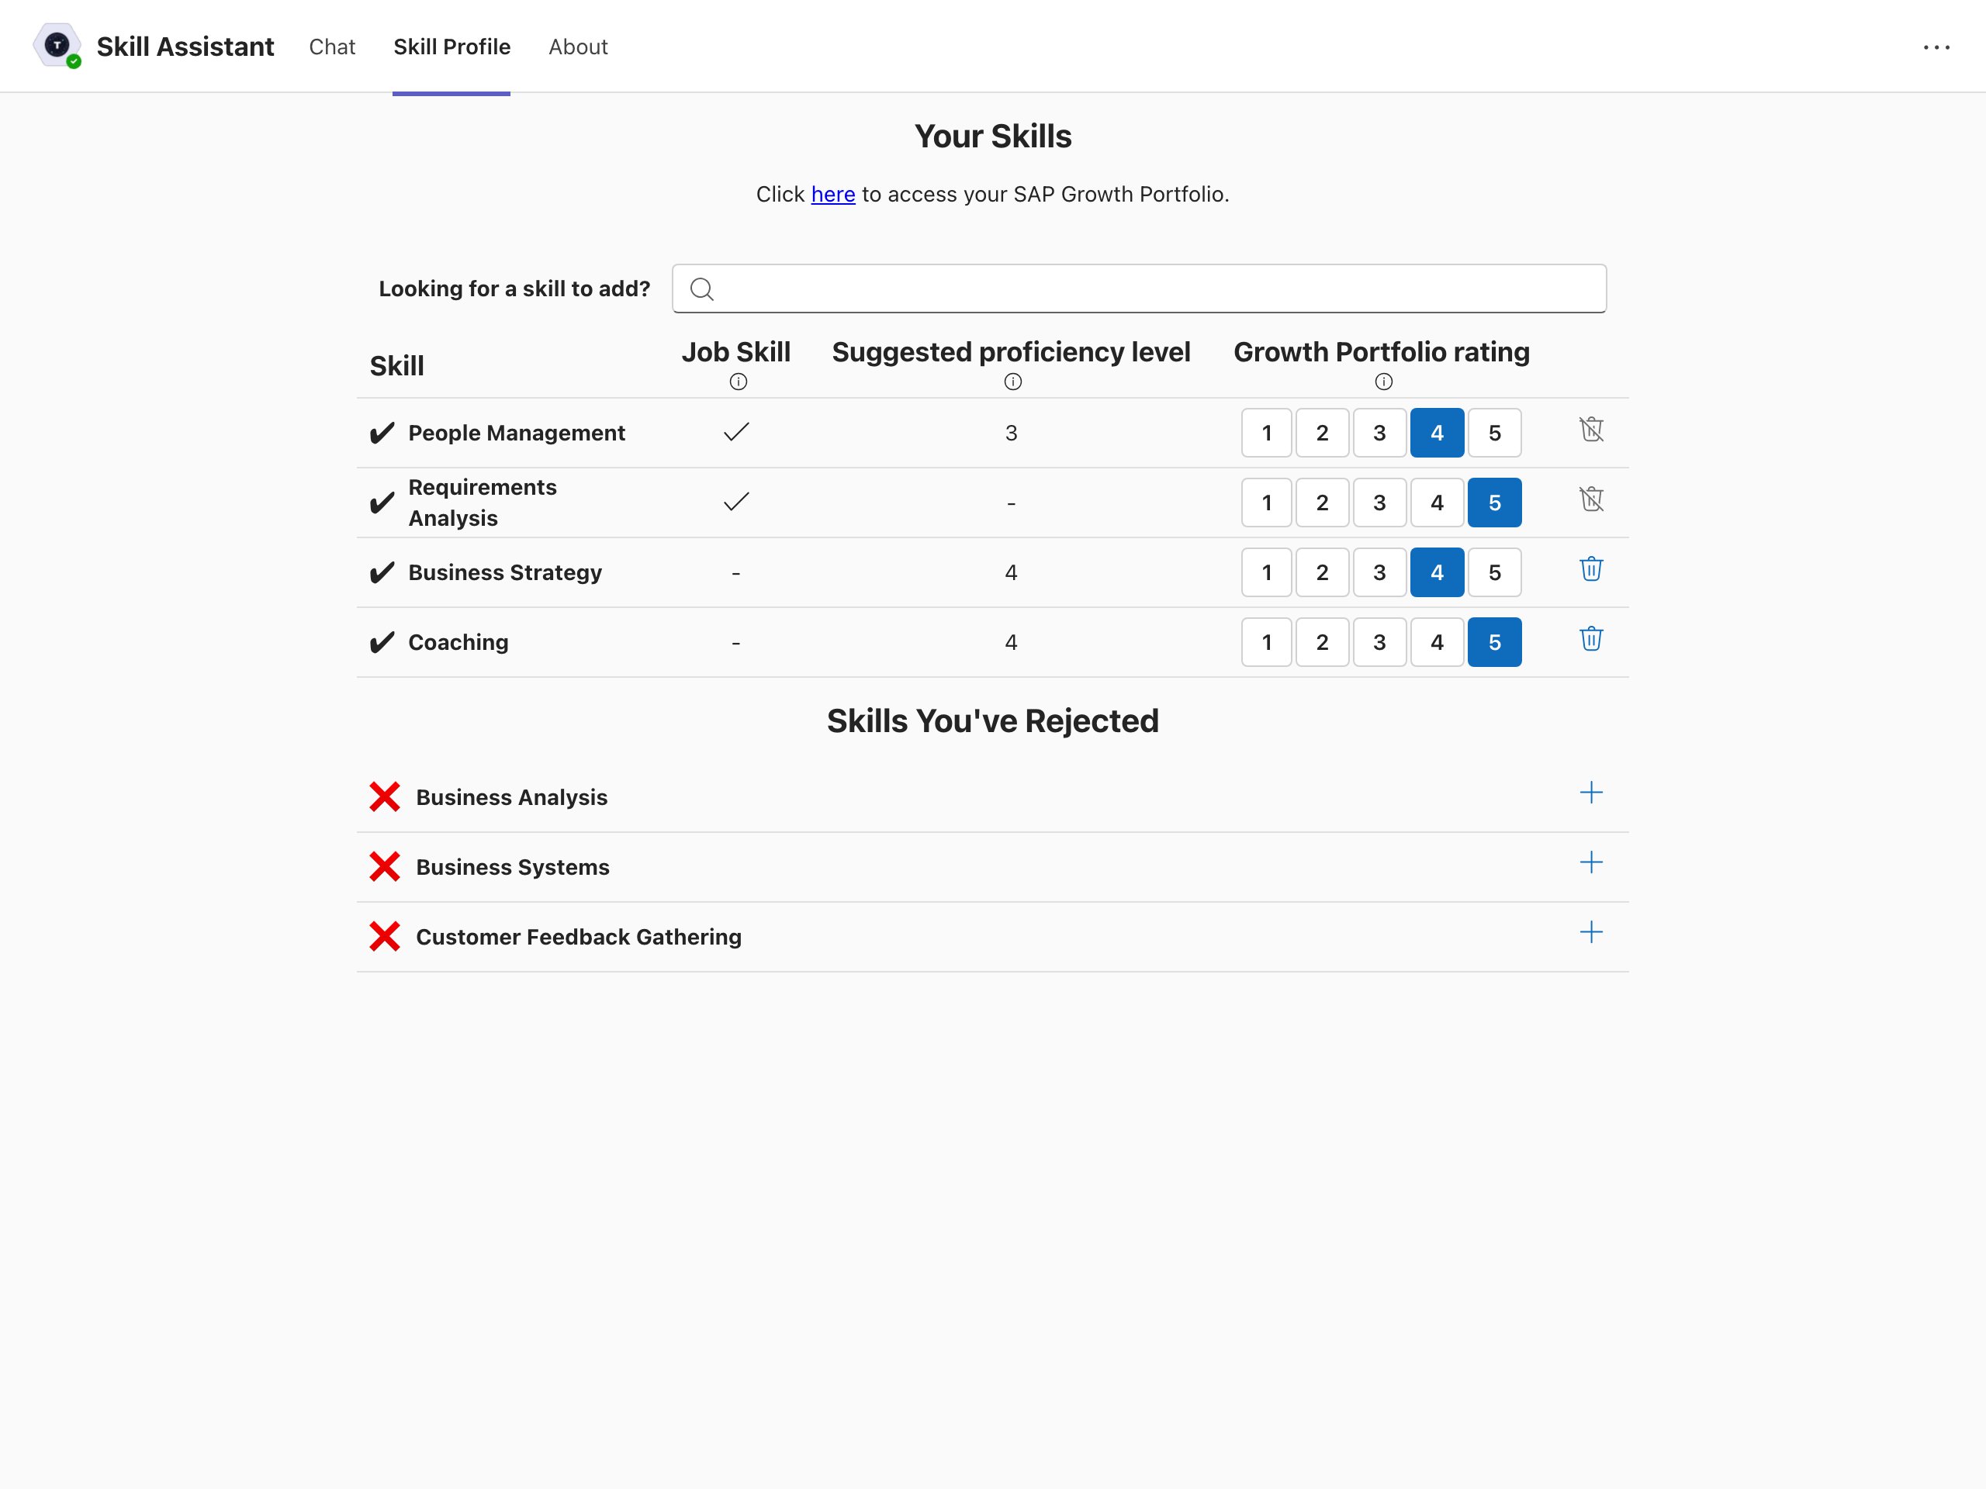Click the Requirements Analysis skill name
The width and height of the screenshot is (1986, 1489).
coord(482,503)
